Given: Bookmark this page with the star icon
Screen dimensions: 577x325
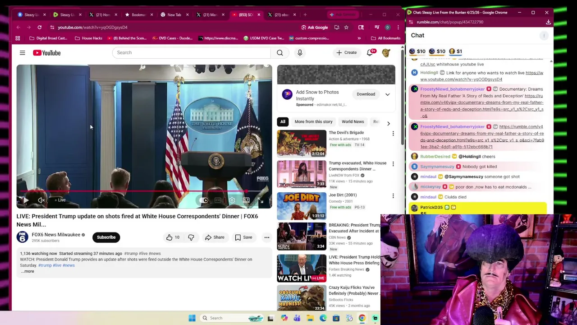Looking at the screenshot, I should [x=346, y=28].
